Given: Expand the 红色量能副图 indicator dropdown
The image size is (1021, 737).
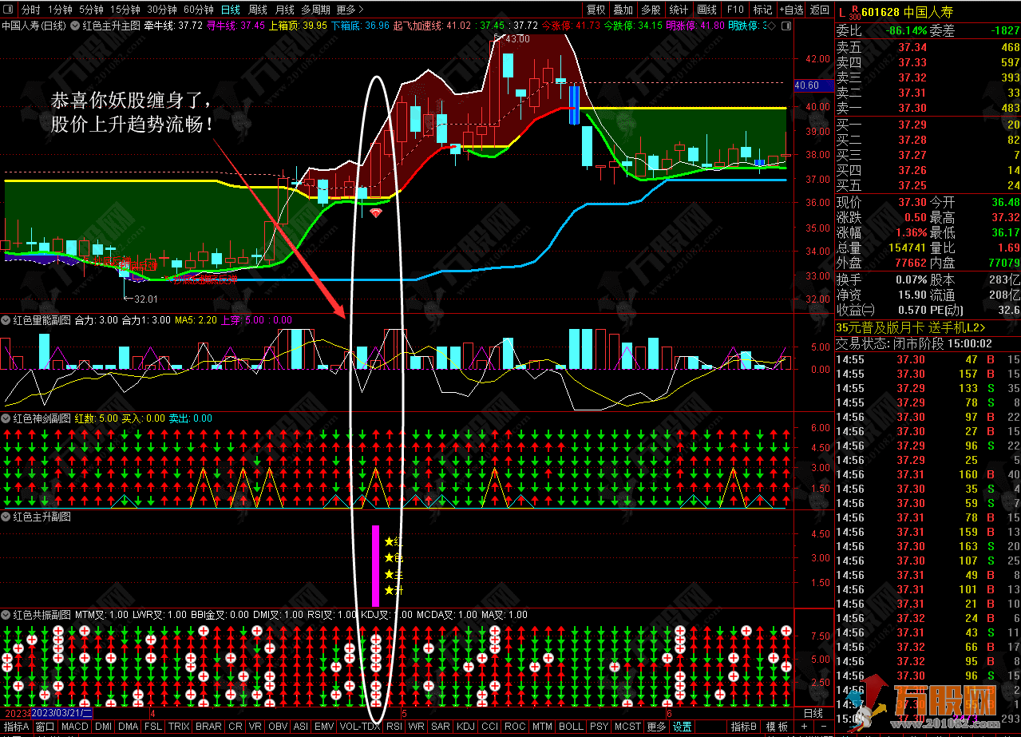Looking at the screenshot, I should tap(7, 320).
